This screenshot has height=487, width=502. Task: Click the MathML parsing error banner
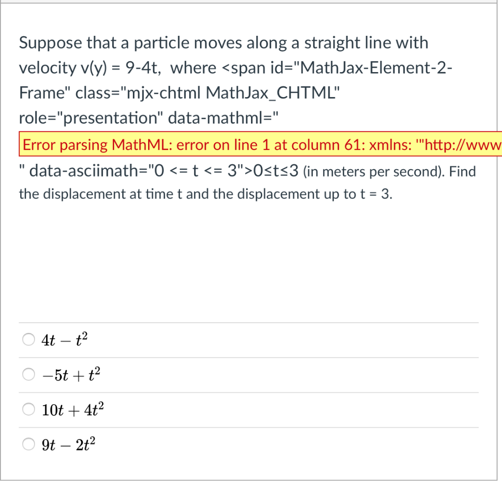245,145
